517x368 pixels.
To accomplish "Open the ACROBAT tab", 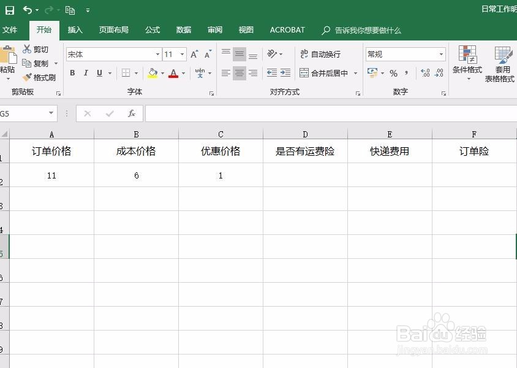I will pyautogui.click(x=287, y=30).
